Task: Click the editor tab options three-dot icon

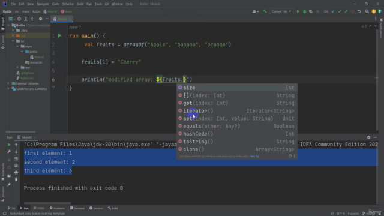Action: click(x=376, y=19)
